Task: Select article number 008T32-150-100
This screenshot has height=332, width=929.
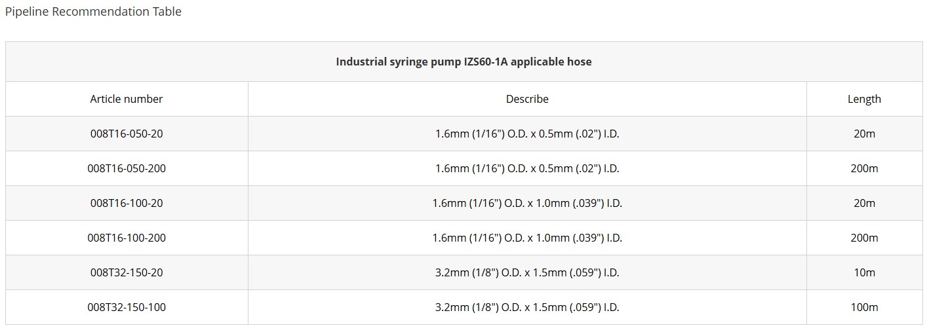Action: (127, 307)
